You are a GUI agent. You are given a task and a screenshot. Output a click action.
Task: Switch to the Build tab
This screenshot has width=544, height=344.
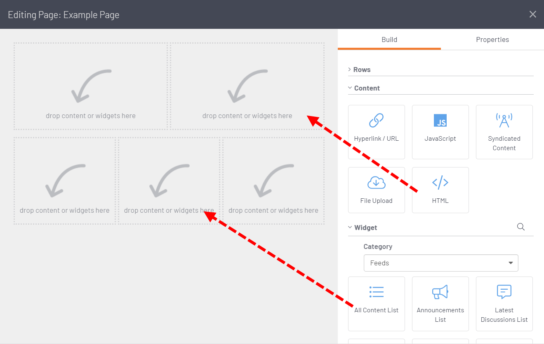tap(389, 40)
